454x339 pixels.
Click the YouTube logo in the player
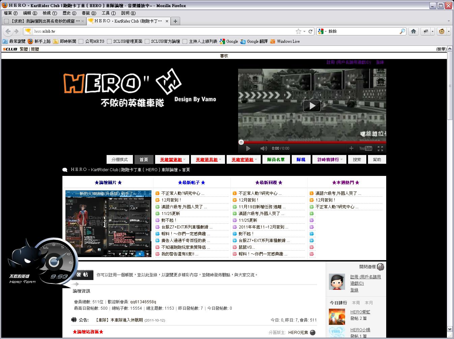click(366, 148)
